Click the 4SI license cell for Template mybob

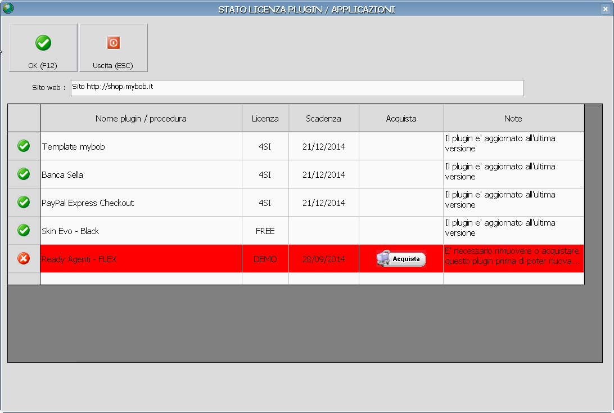click(265, 146)
